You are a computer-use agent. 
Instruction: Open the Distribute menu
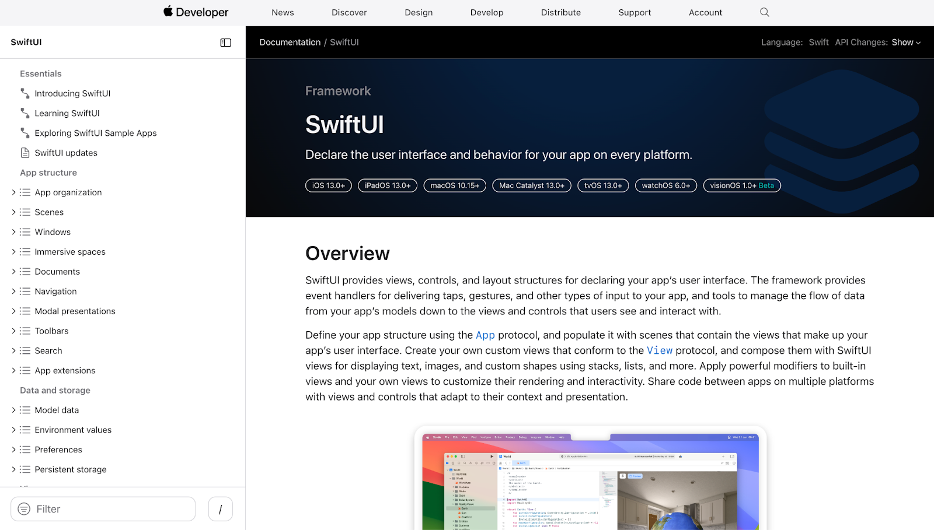pyautogui.click(x=561, y=12)
